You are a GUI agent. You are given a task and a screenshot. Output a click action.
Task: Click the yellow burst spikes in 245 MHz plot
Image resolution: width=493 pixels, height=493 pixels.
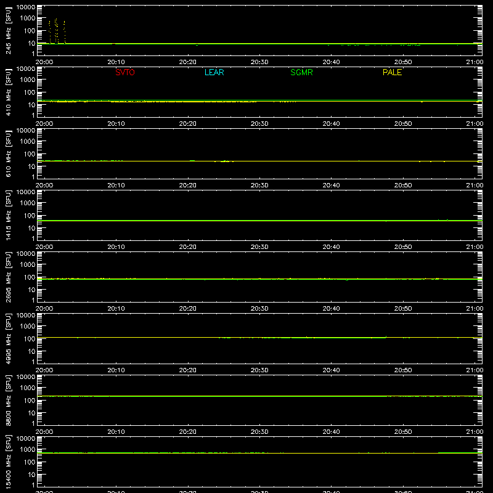57,31
